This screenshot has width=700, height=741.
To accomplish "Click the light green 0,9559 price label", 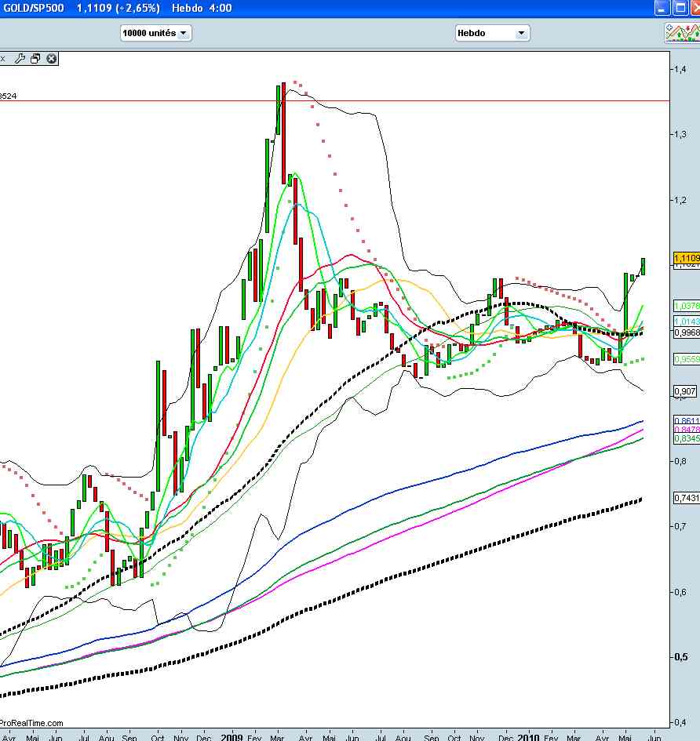I will pyautogui.click(x=687, y=359).
